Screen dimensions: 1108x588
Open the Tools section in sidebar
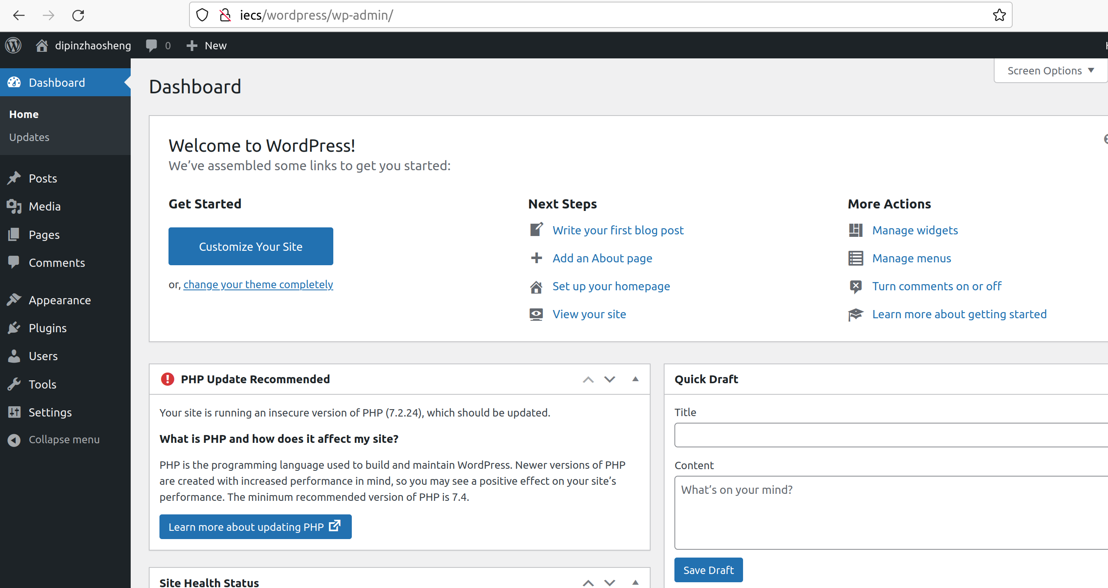point(42,384)
